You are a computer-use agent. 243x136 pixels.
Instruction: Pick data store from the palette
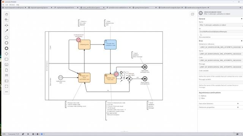(x=6, y=76)
